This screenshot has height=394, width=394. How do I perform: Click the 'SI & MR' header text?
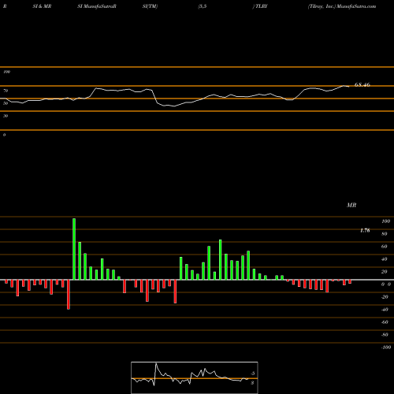42,6
